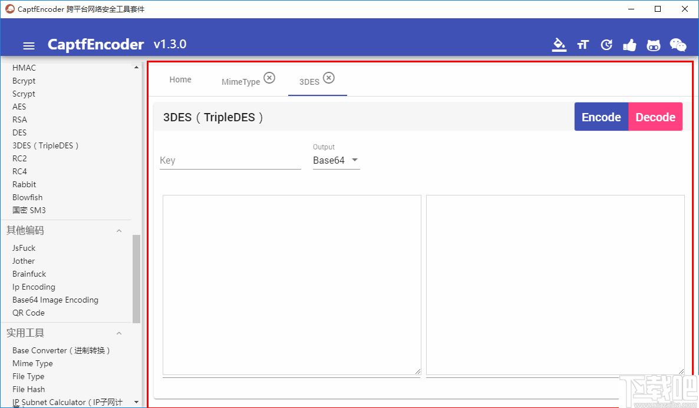The height and width of the screenshot is (408, 699).
Task: Open IP Subnet Calculator in the sidebar
Action: pyautogui.click(x=67, y=402)
